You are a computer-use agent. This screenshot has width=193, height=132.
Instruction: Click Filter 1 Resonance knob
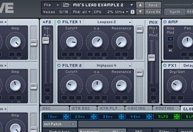tap(121, 42)
